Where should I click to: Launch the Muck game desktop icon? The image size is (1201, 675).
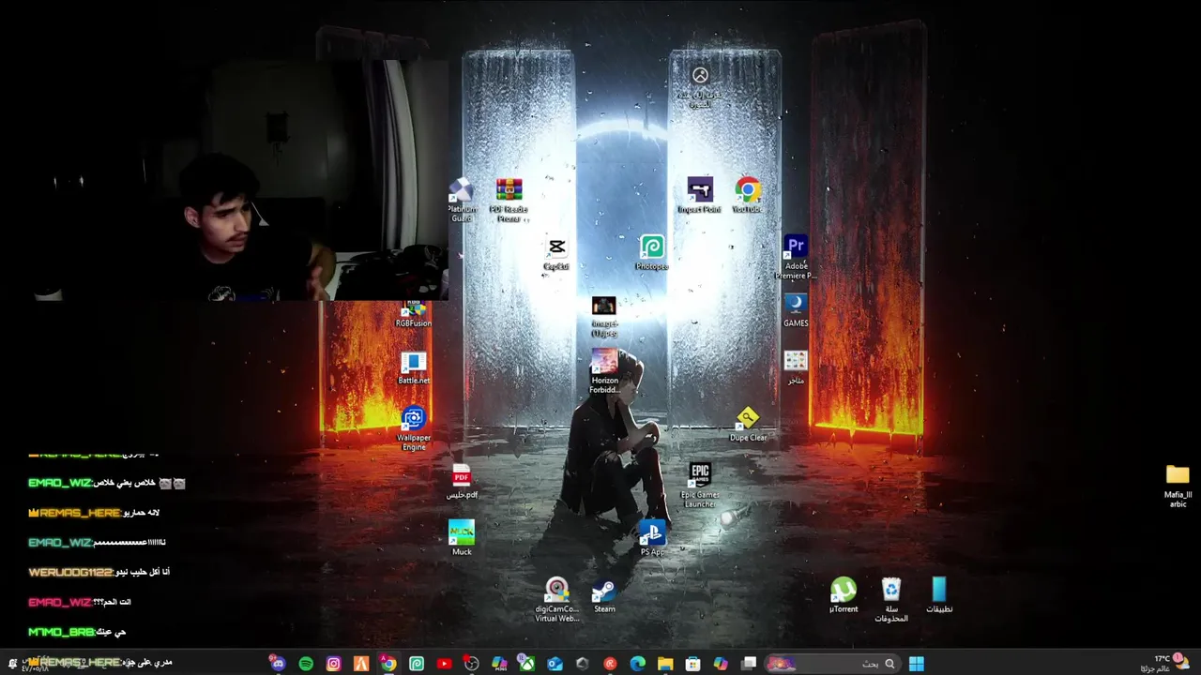point(462,539)
